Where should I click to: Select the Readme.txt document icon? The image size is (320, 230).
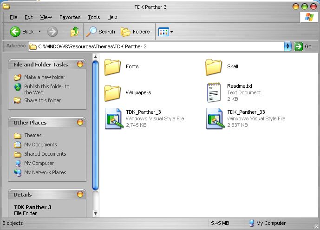point(214,92)
